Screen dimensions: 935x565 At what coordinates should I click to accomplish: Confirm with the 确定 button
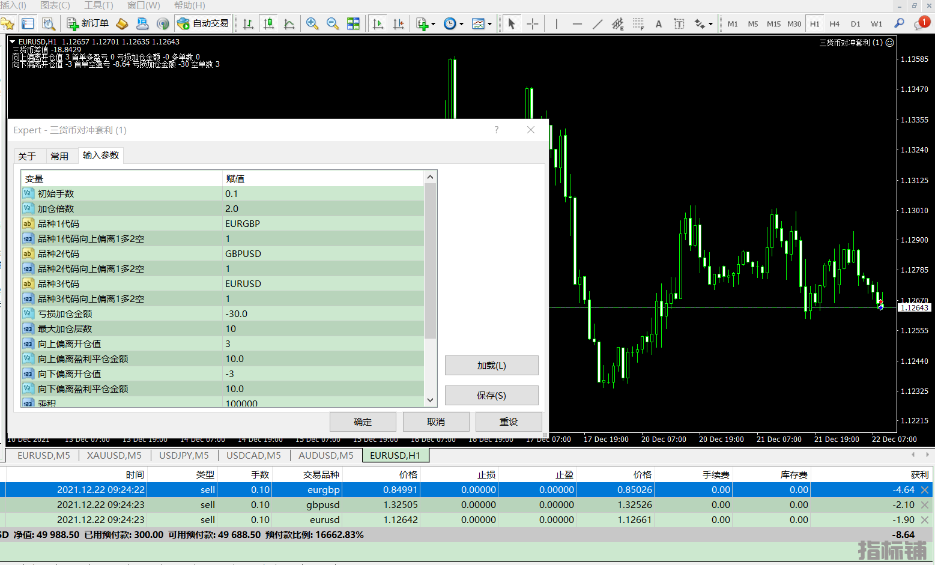363,422
